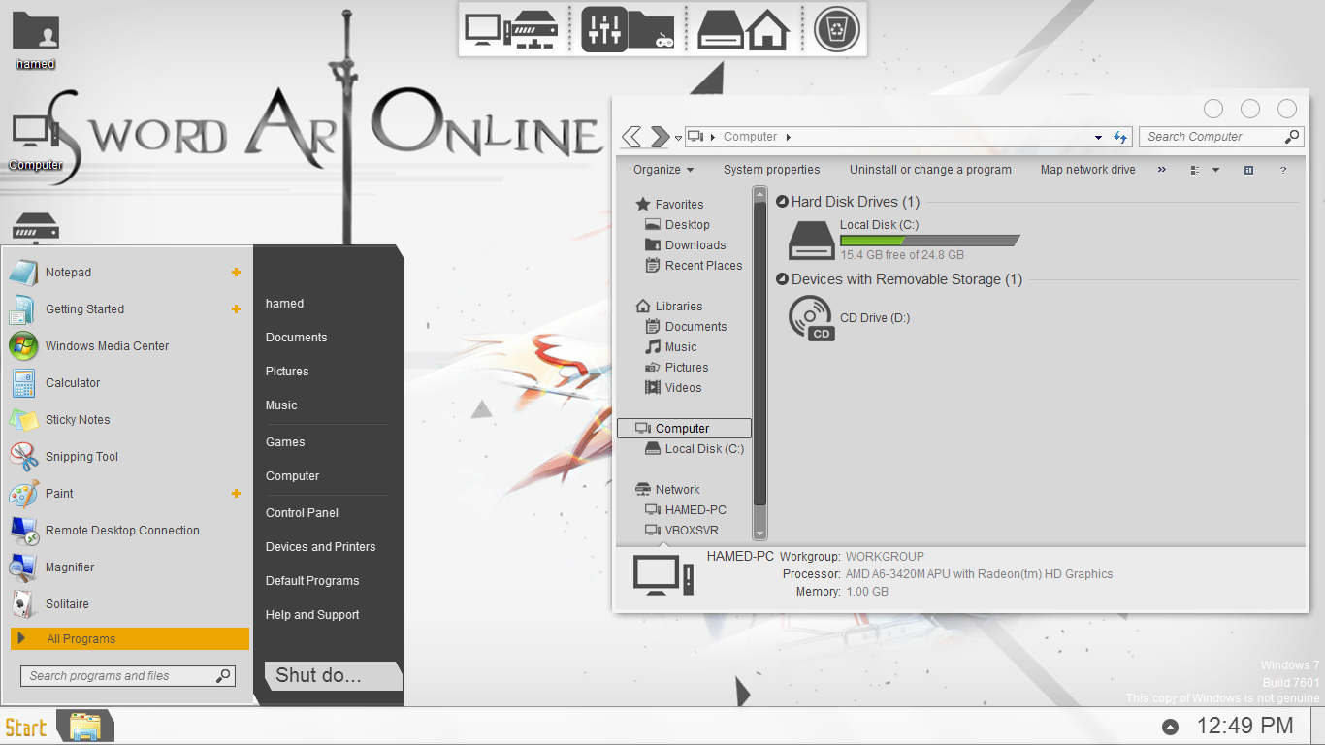Image resolution: width=1325 pixels, height=745 pixels.
Task: Go back in Explorer window
Action: [631, 137]
